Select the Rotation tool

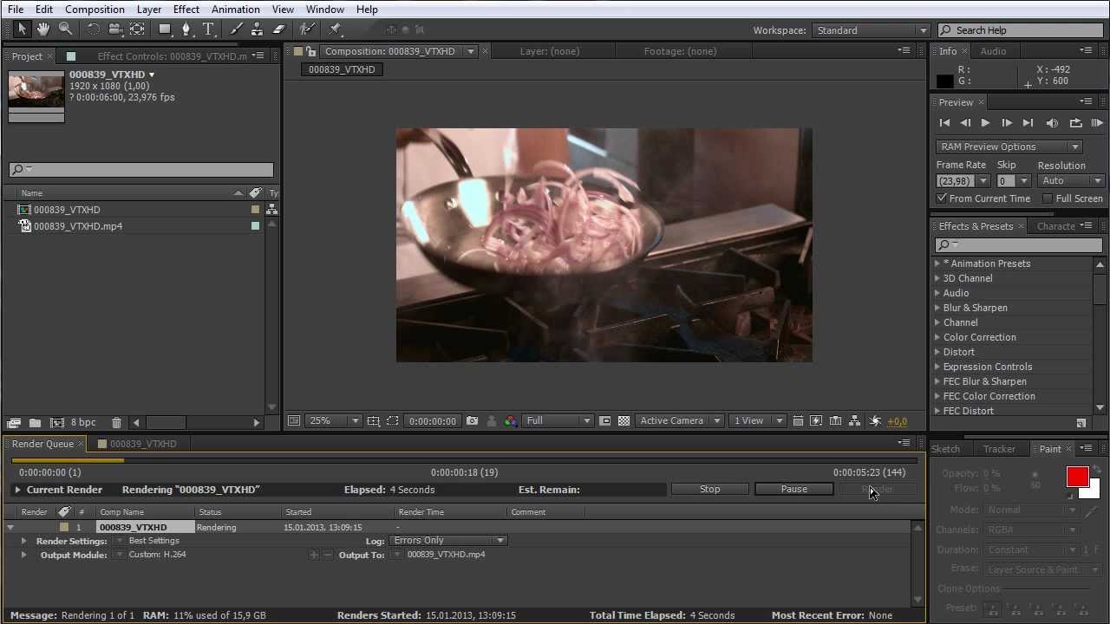point(94,29)
